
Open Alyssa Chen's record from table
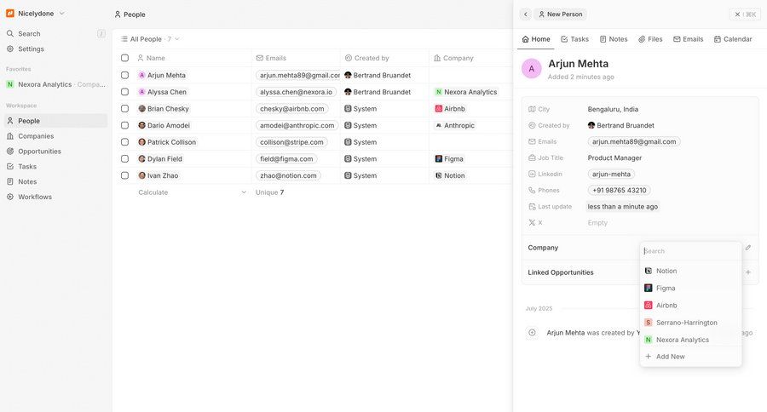[x=163, y=92]
